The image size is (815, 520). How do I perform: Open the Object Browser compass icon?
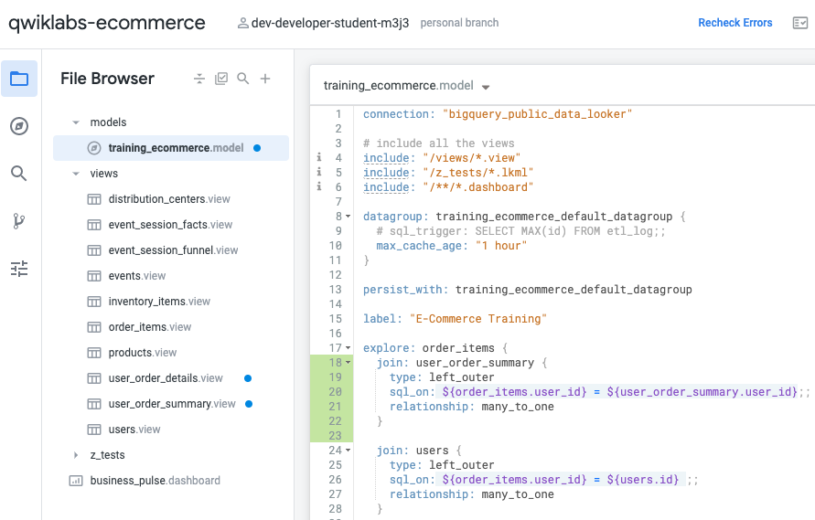tap(19, 126)
